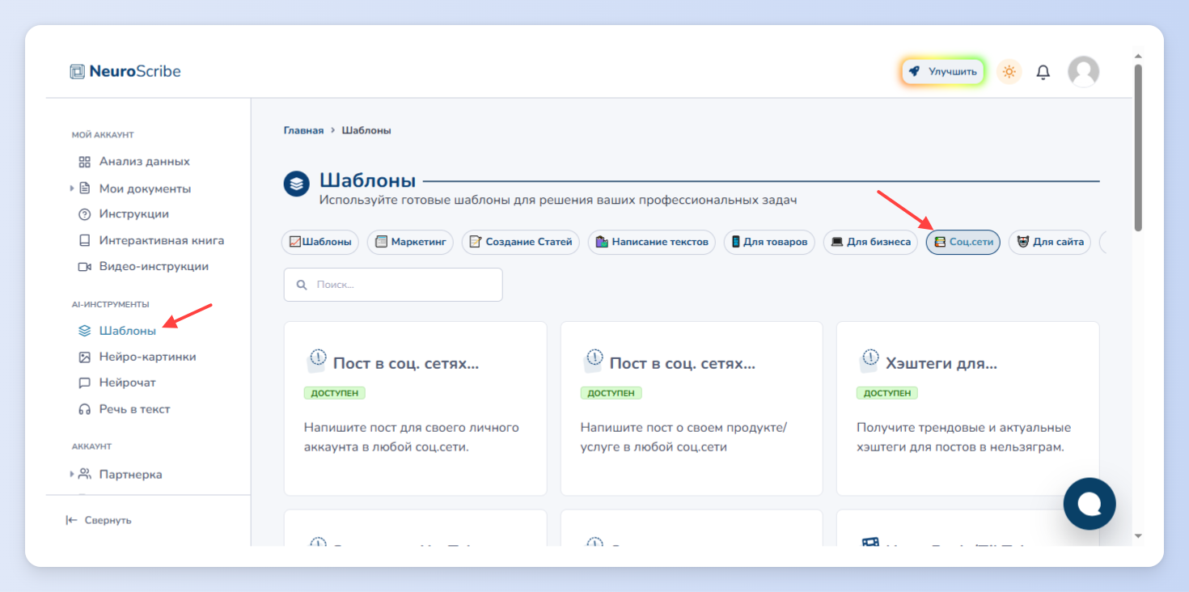Image resolution: width=1189 pixels, height=592 pixels.
Task: Expand the Партнерка tree arrow
Action: (x=72, y=474)
